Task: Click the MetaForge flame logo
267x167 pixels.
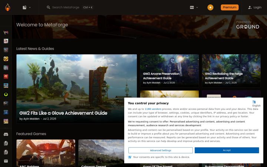Action: [7, 7]
